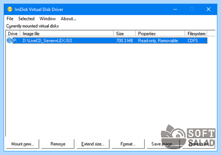Viewport: 221px width, 155px height.
Task: Click the disc icon for drive P:
Action: point(9,40)
